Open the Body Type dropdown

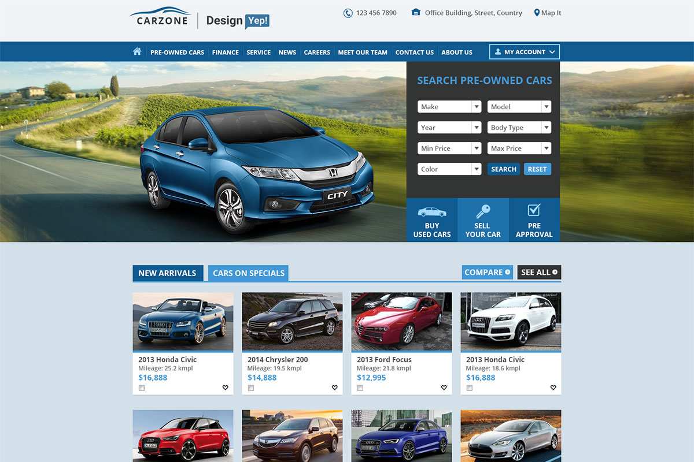519,128
